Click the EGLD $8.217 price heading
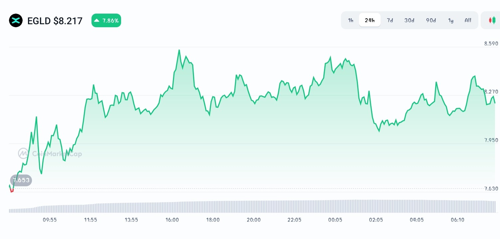Screen dimensions: 500x239 (55, 21)
